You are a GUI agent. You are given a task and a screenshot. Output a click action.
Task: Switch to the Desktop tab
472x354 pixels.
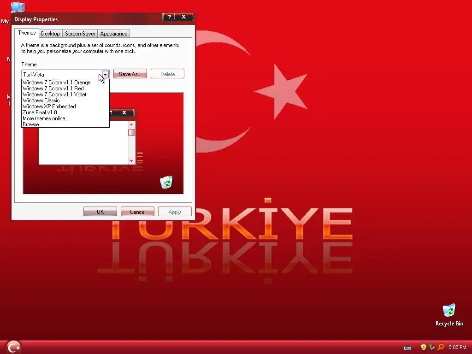click(50, 34)
